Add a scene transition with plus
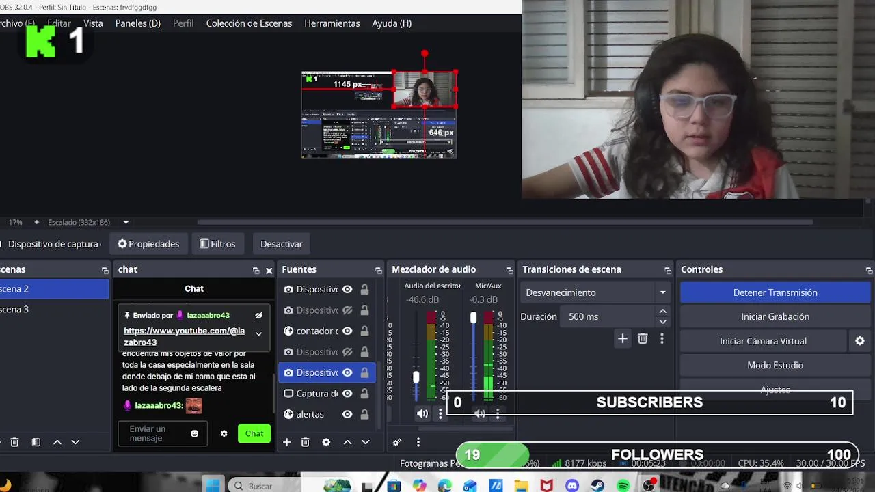This screenshot has height=492, width=875. [622, 338]
